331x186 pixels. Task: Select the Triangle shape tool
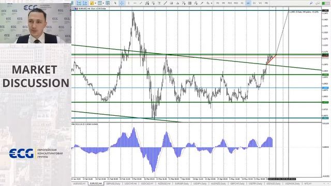177,3
